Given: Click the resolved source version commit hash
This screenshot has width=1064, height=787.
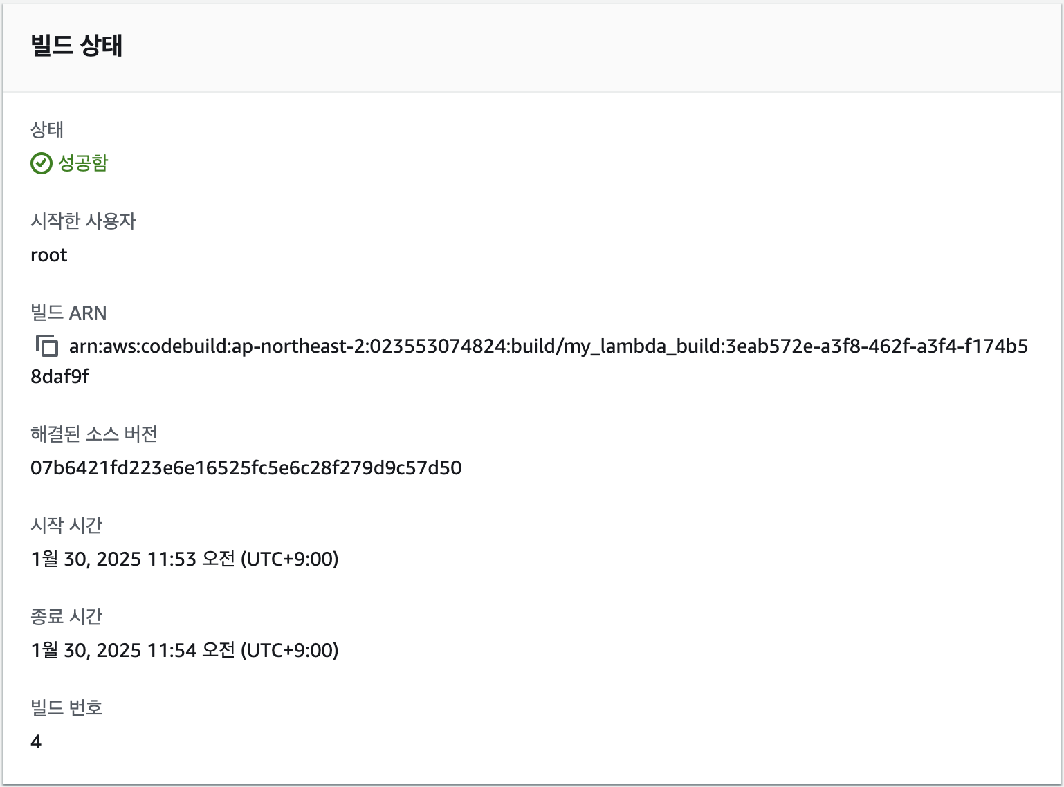Looking at the screenshot, I should 246,468.
